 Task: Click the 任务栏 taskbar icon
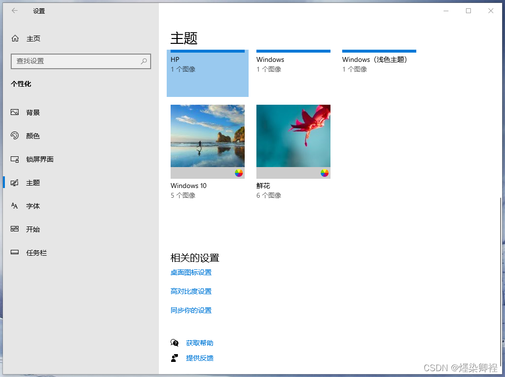point(15,252)
